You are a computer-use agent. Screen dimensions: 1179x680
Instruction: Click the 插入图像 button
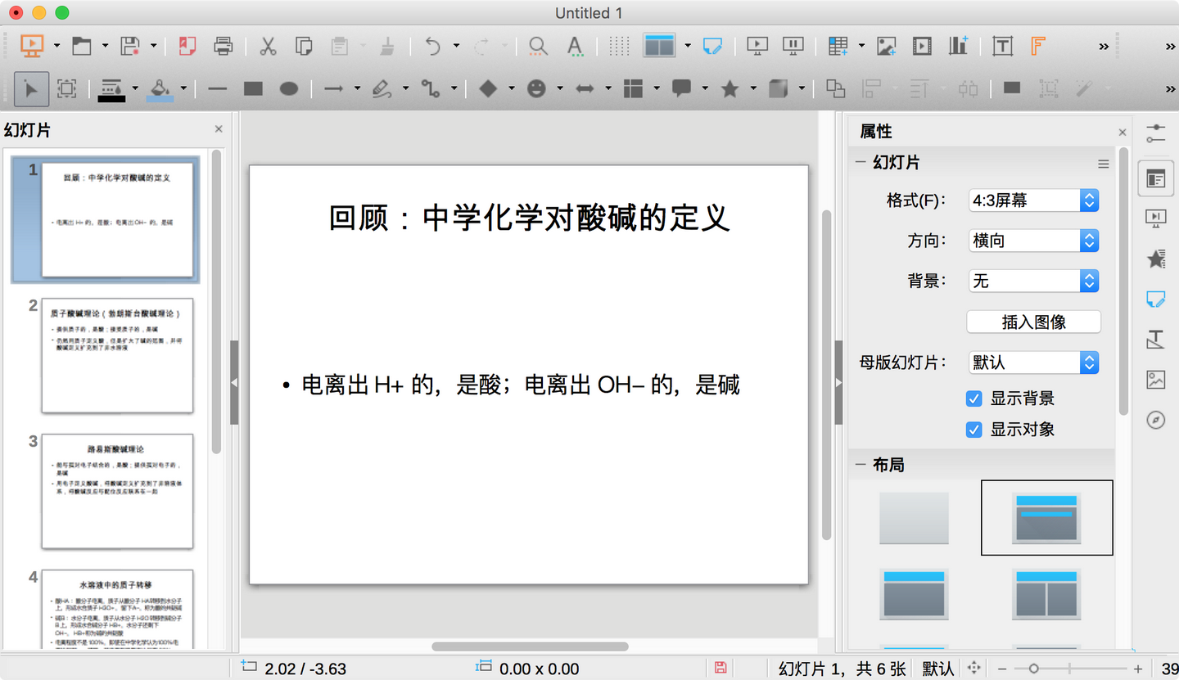(1033, 322)
